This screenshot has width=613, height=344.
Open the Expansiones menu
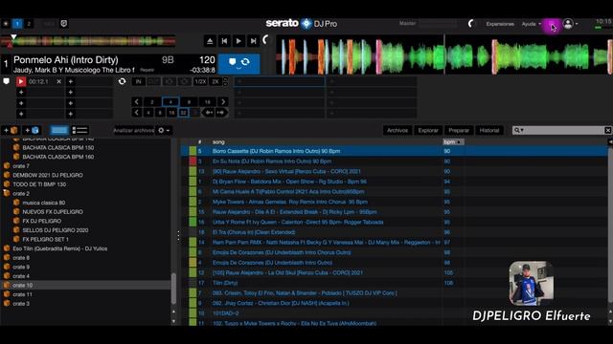[500, 24]
